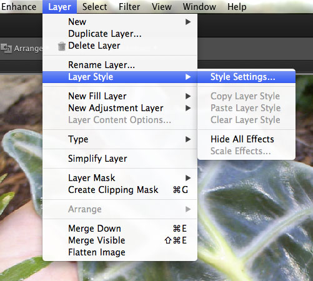Open the Help menu
This screenshot has height=281, width=313.
(x=237, y=7)
